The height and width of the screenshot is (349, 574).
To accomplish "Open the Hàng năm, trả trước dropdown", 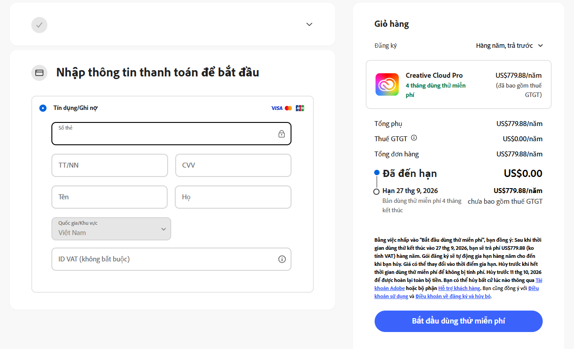I will coord(509,46).
